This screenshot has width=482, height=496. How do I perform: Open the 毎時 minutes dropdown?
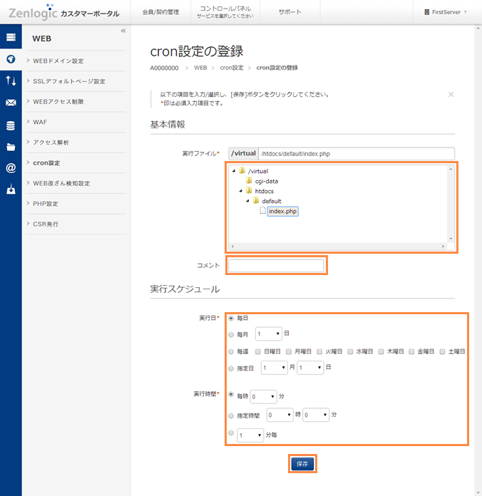point(263,397)
